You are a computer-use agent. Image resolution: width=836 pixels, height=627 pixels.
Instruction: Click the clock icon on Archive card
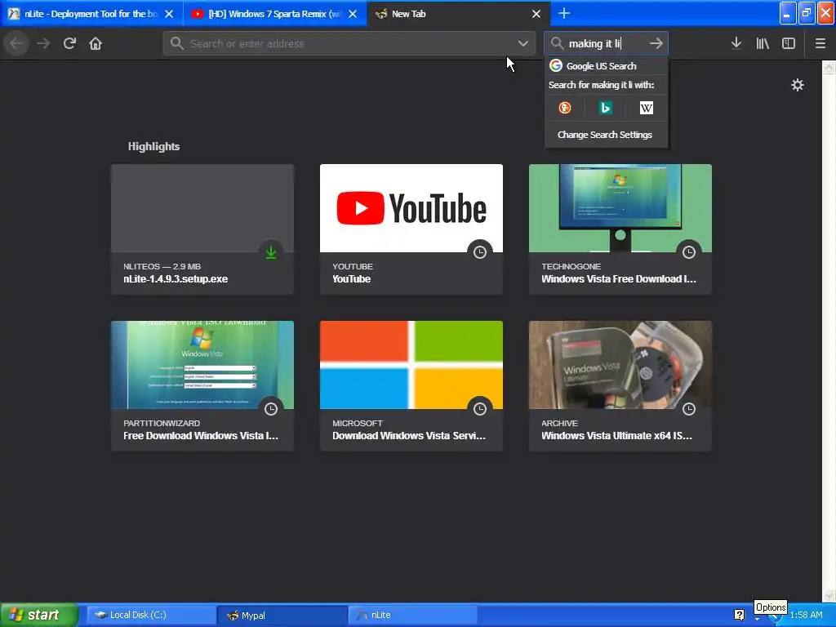(689, 409)
